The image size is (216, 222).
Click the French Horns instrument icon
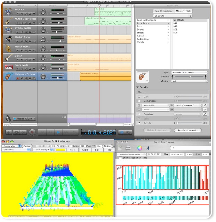click(x=8, y=48)
